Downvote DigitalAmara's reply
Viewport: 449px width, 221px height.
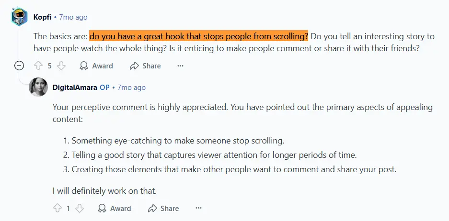(x=80, y=208)
